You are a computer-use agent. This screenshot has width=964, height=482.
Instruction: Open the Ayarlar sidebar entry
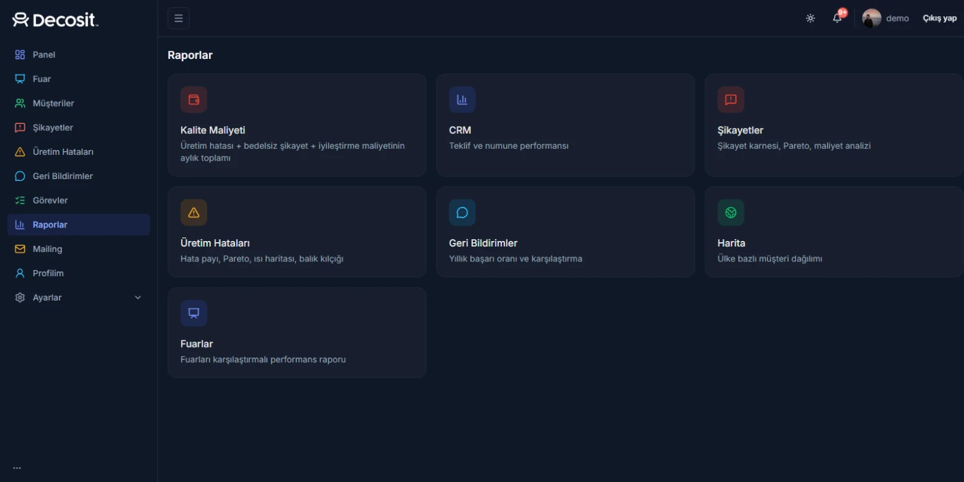click(x=79, y=297)
